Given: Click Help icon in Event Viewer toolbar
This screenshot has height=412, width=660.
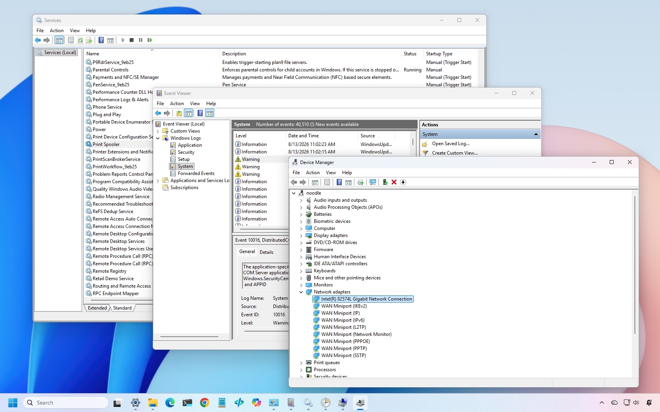Looking at the screenshot, I should point(200,113).
